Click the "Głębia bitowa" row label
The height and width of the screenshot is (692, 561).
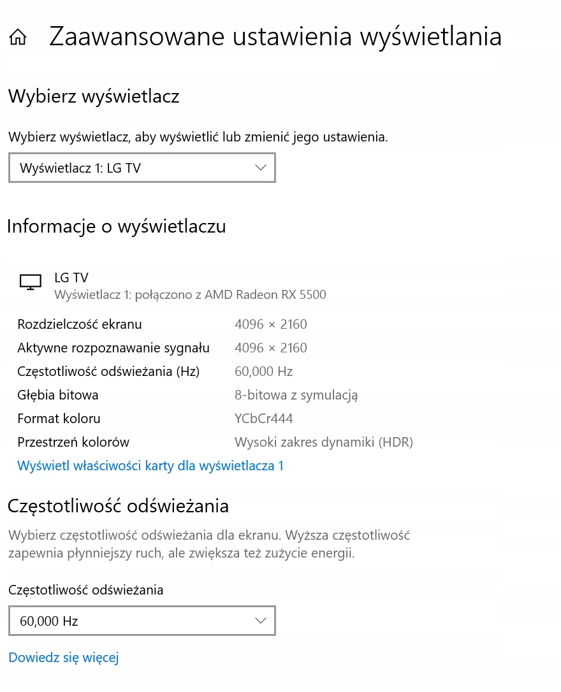58,395
